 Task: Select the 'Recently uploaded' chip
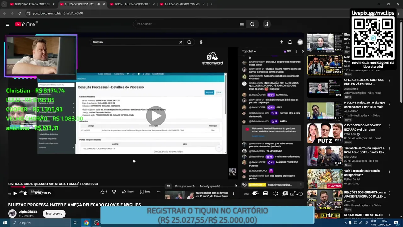click(x=210, y=186)
